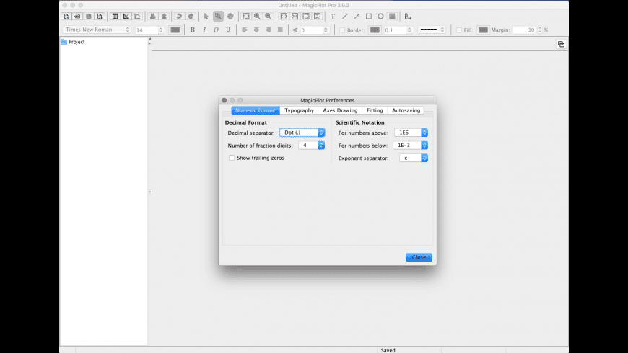Switch to the Autosaving tab
Screen dimensions: 628x353
(406, 110)
